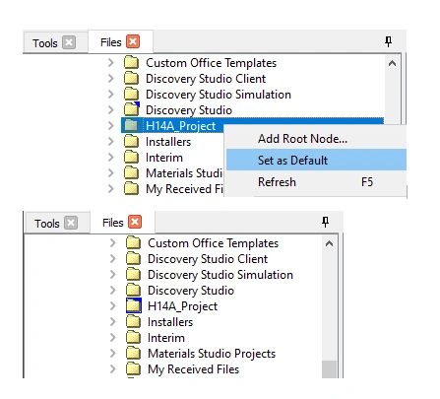Viewport: 440px width, 399px height.
Task: Expand Custom Office Templates in upper panel
Action: tap(111, 62)
